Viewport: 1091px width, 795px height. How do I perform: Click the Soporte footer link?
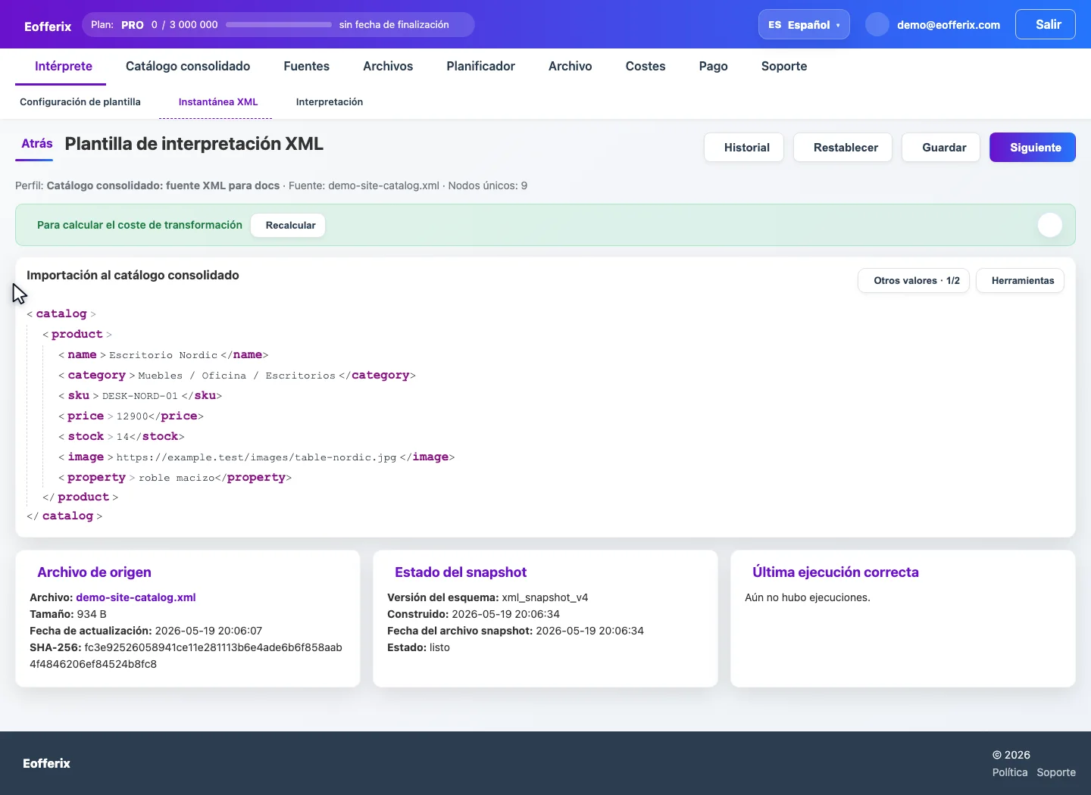coord(1056,772)
